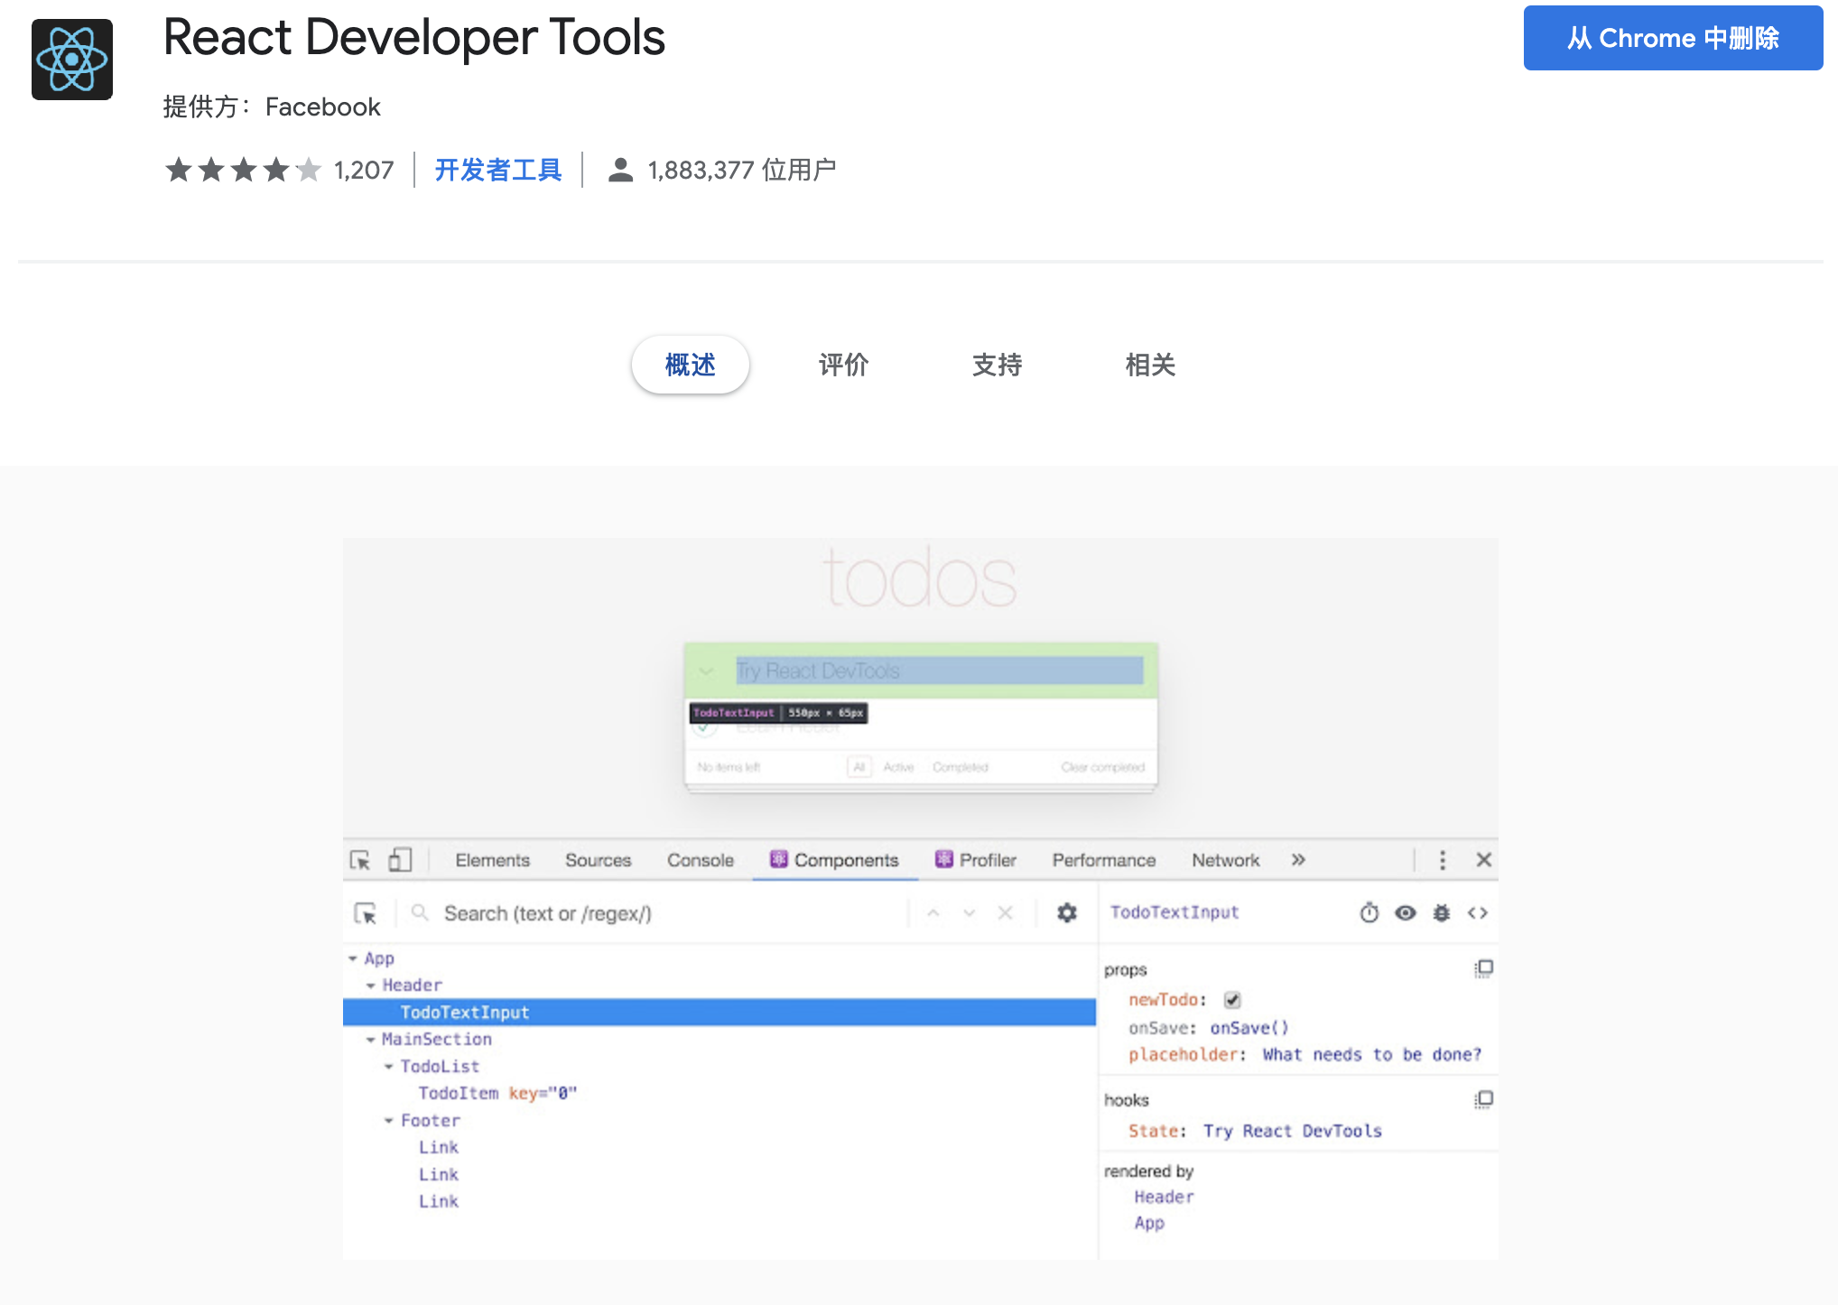Click the view source code brackets icon
This screenshot has width=1838, height=1305.
coord(1478,912)
